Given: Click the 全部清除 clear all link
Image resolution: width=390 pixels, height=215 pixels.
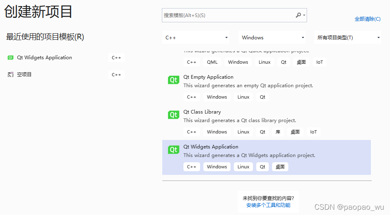Looking at the screenshot, I should 367,19.
